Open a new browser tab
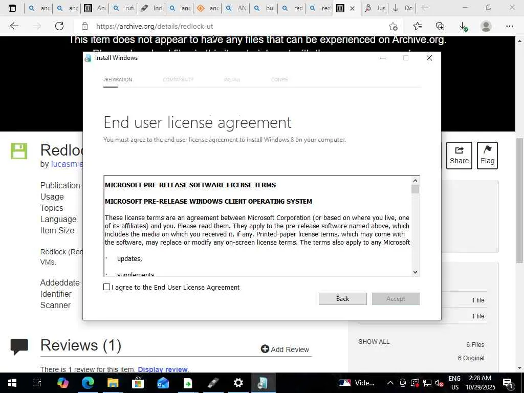Image resolution: width=524 pixels, height=393 pixels. click(x=425, y=8)
